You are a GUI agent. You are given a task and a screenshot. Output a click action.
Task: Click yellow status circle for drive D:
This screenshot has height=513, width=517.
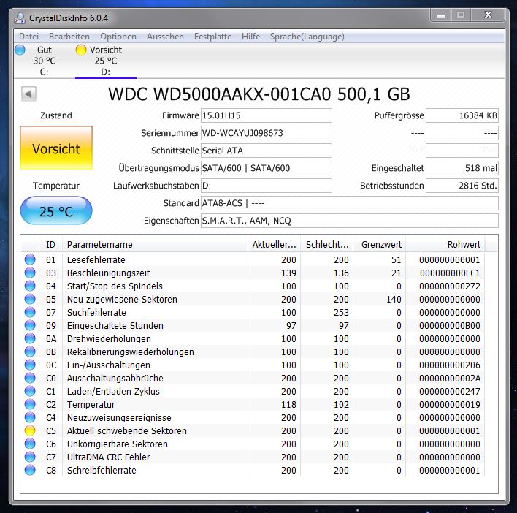tap(81, 50)
